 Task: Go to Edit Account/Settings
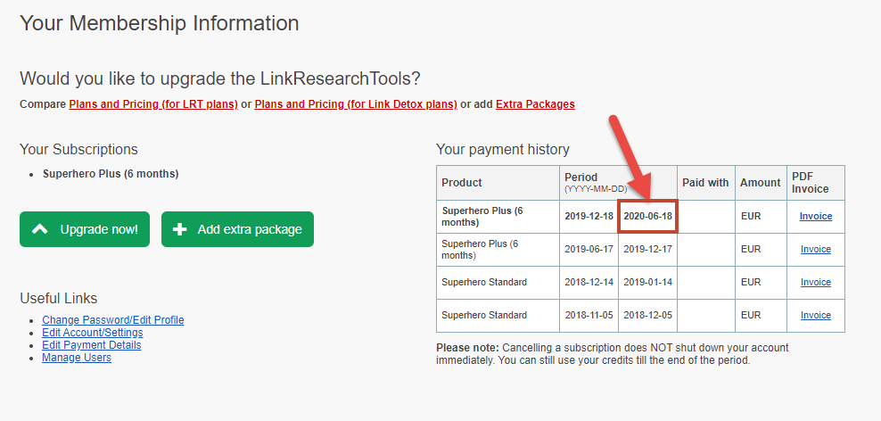(93, 332)
